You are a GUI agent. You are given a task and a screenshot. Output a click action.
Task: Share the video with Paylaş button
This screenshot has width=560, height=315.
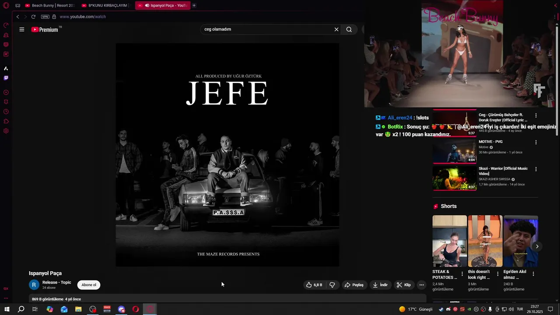point(354,285)
